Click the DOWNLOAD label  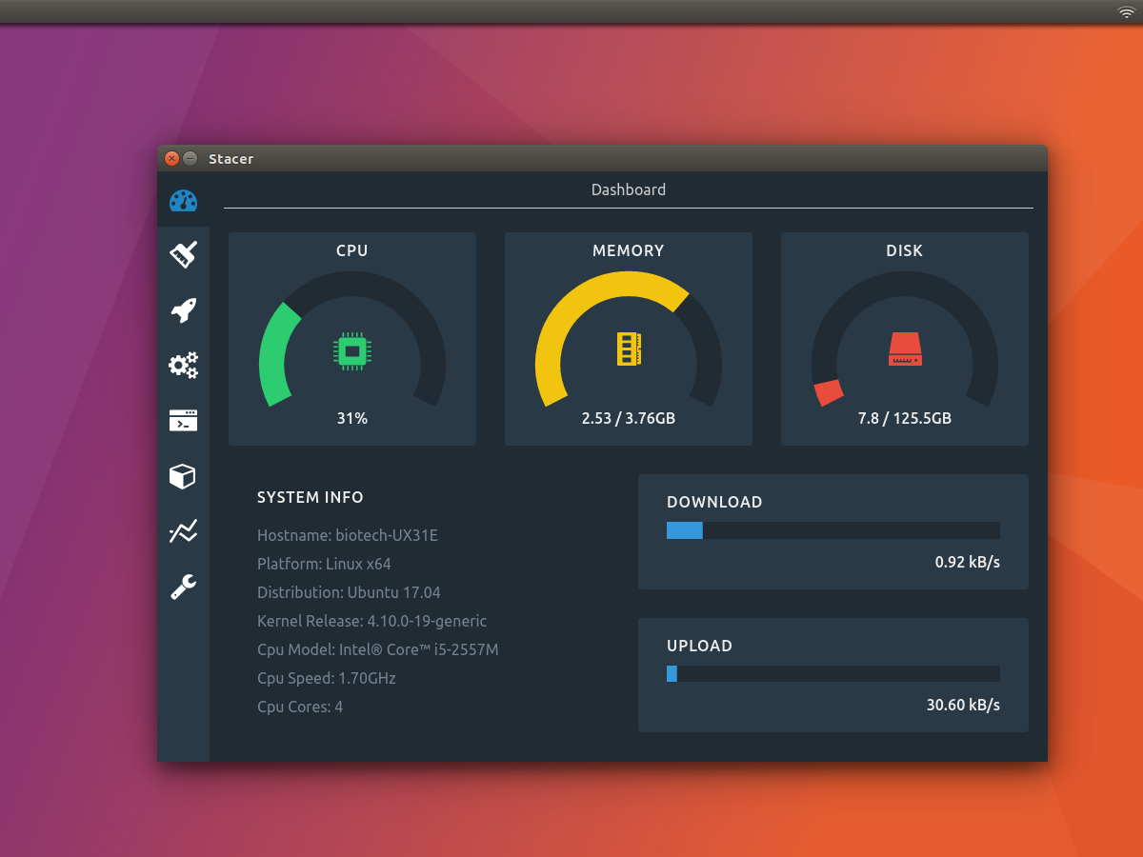click(x=714, y=502)
